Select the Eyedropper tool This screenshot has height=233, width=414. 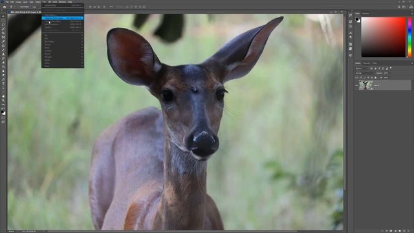tap(3, 41)
